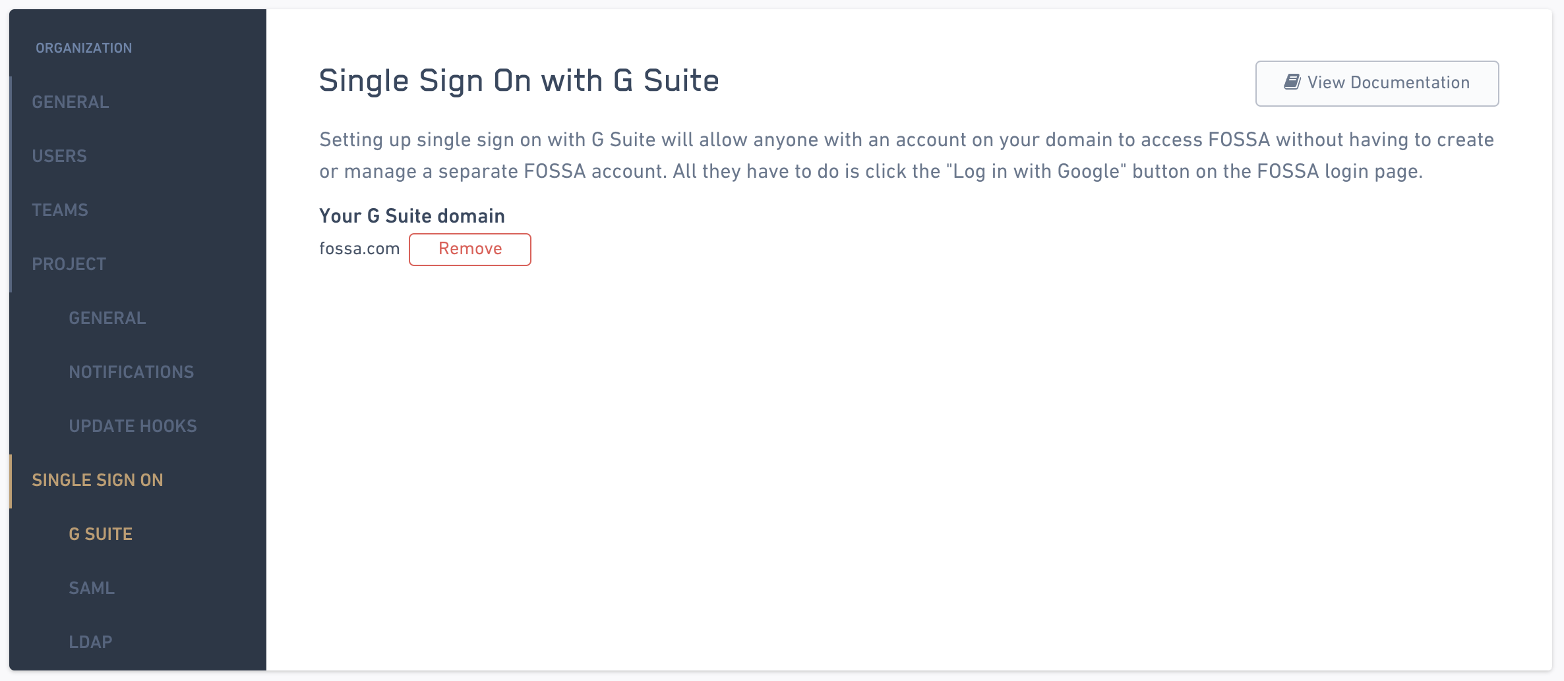1564x681 pixels.
Task: Click the book icon in View Documentation
Action: pyautogui.click(x=1292, y=82)
